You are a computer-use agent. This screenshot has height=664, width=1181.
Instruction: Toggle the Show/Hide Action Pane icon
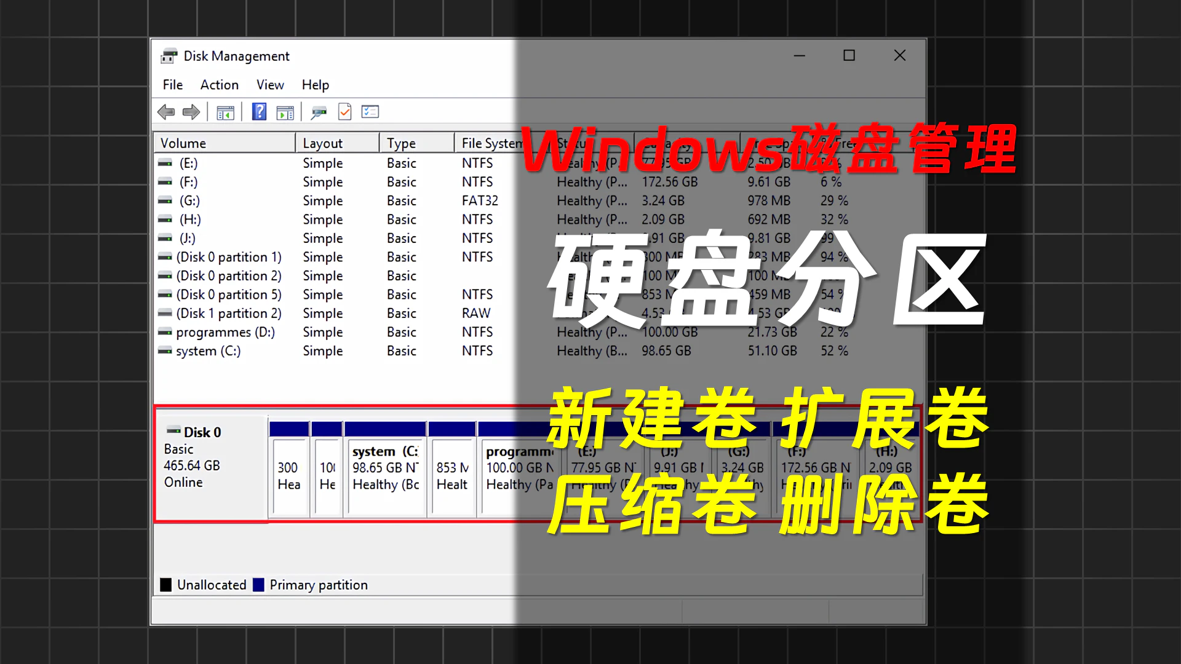coord(285,111)
